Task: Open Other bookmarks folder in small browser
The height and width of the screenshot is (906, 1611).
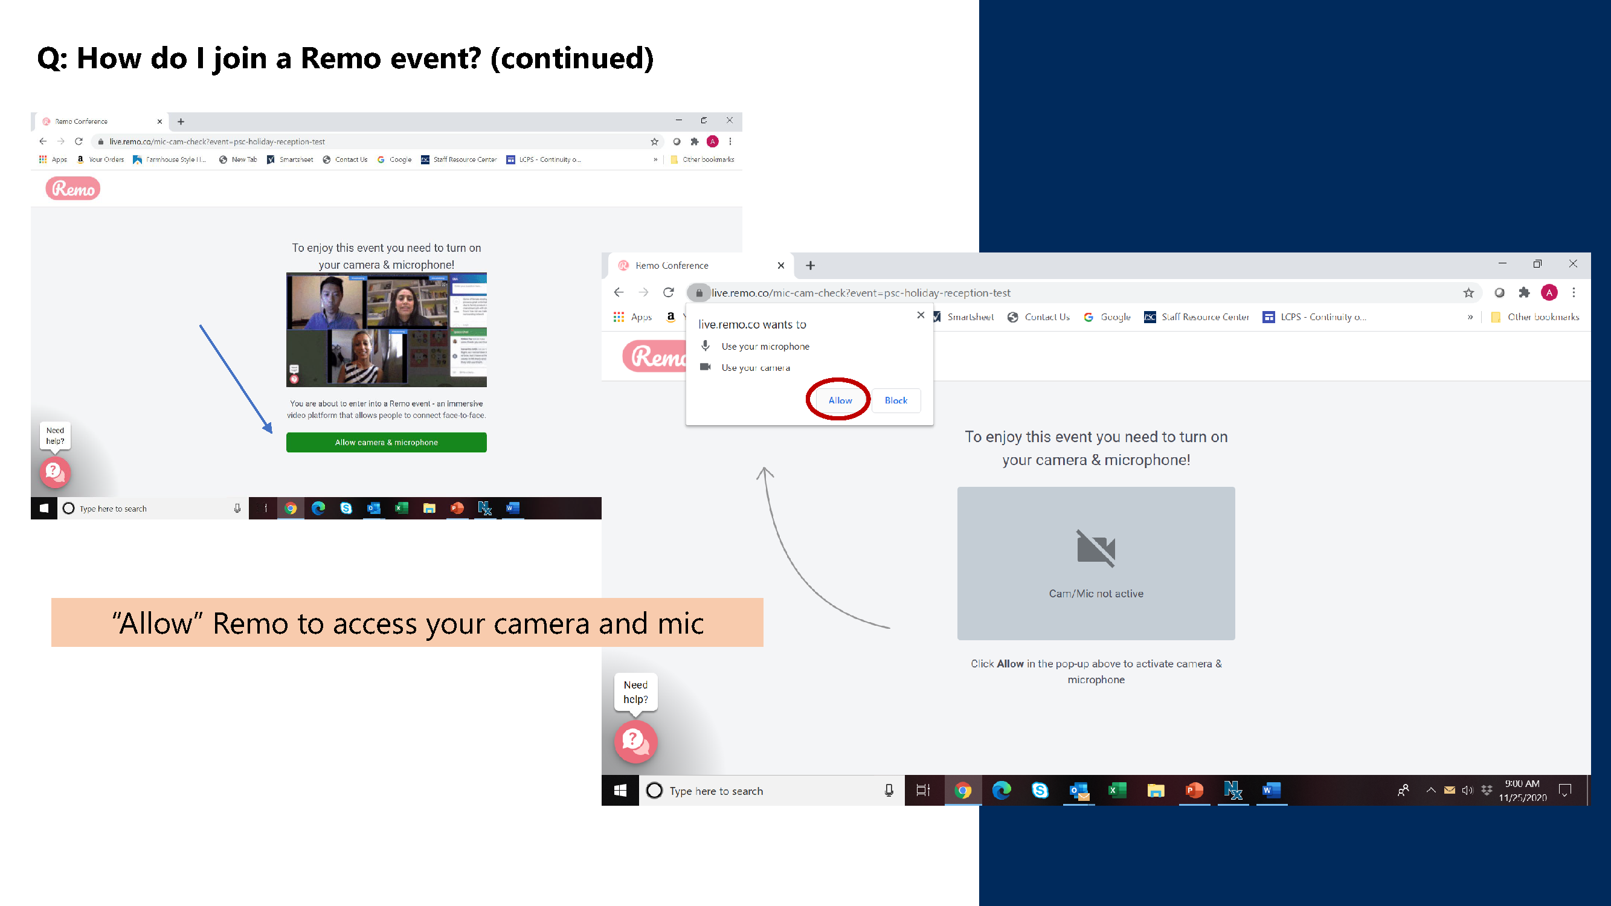Action: pos(702,159)
